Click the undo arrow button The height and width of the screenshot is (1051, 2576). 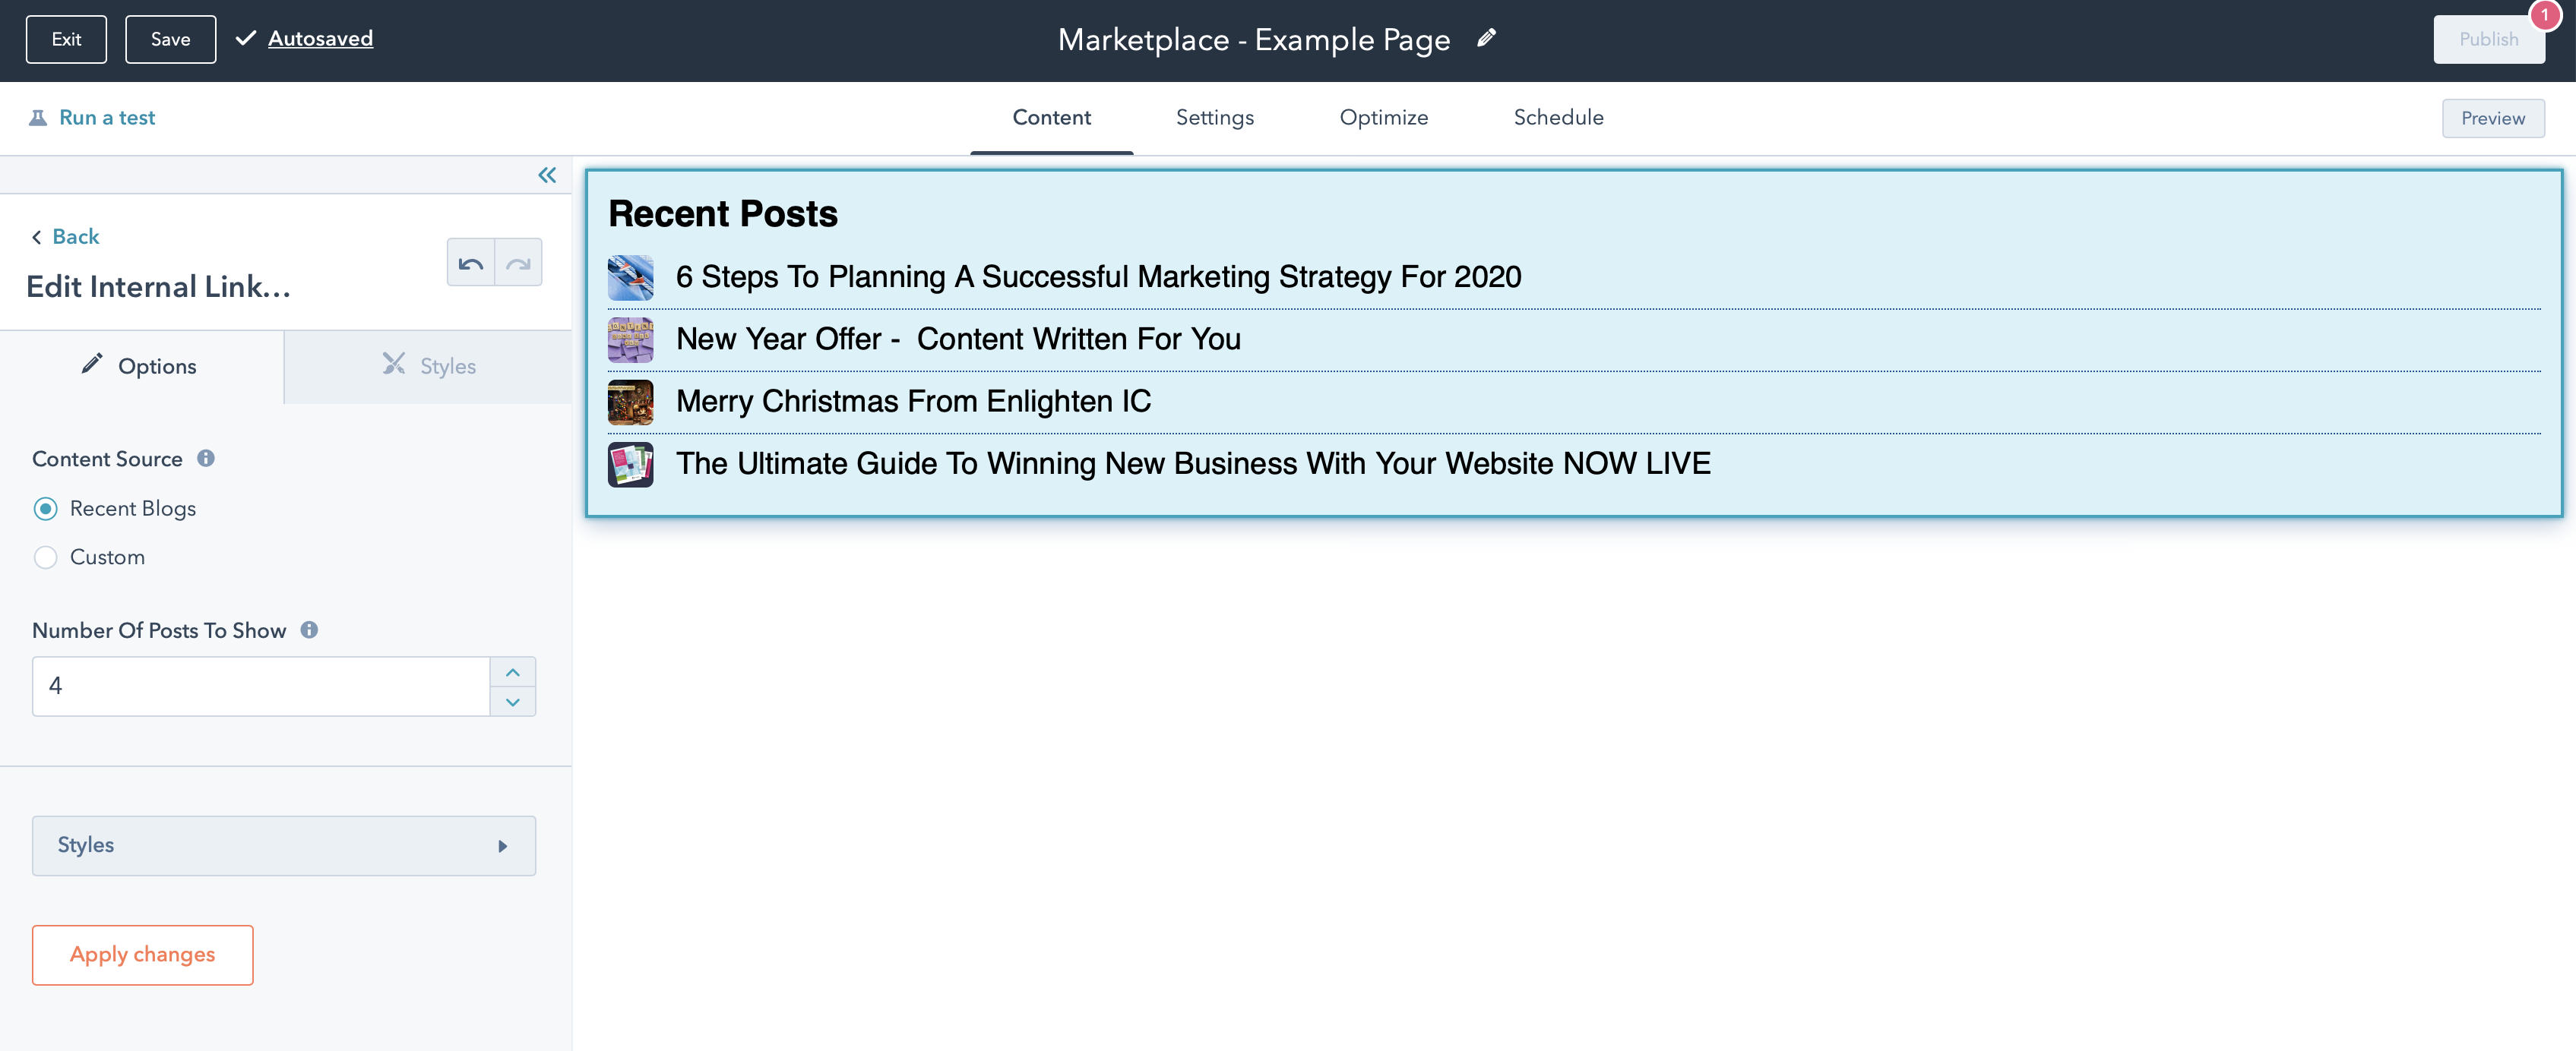(x=471, y=263)
